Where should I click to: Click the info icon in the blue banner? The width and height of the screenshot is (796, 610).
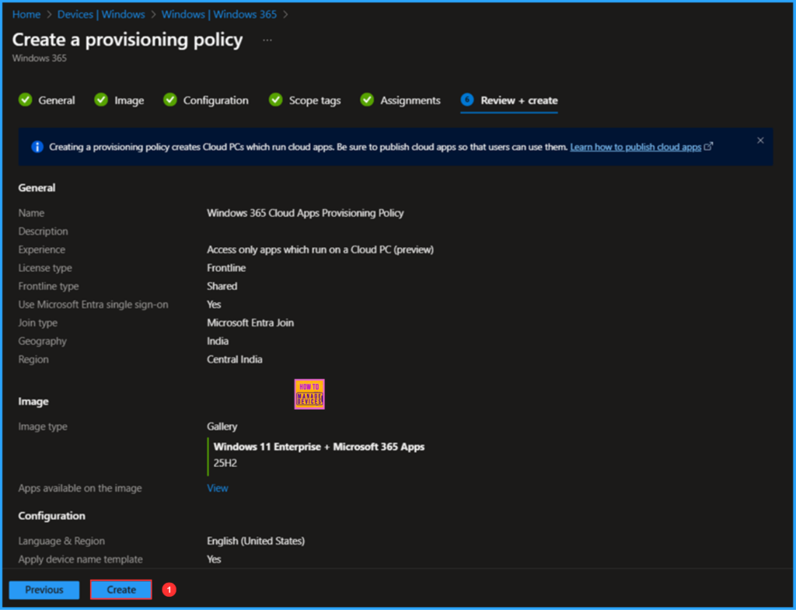[37, 146]
